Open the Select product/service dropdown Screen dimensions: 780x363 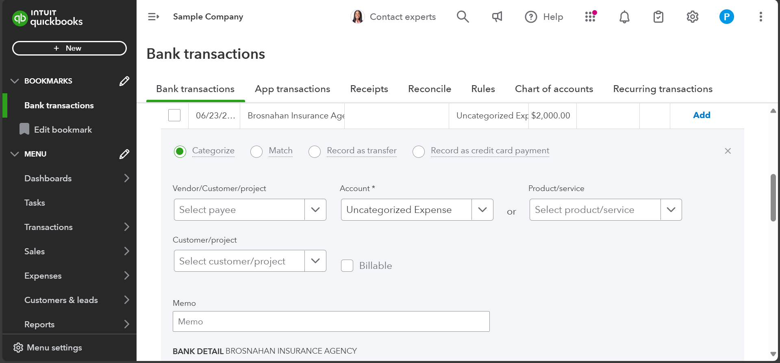(x=671, y=210)
